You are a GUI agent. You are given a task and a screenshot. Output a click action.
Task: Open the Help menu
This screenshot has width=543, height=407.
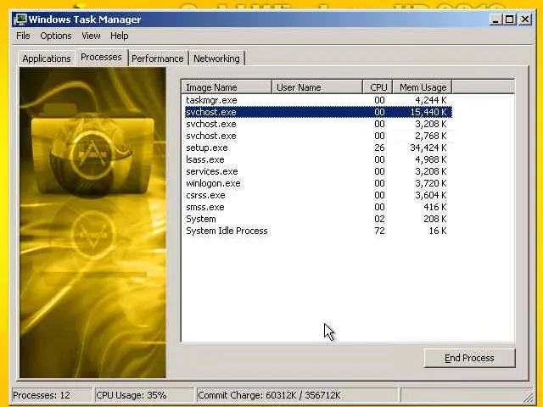click(120, 36)
